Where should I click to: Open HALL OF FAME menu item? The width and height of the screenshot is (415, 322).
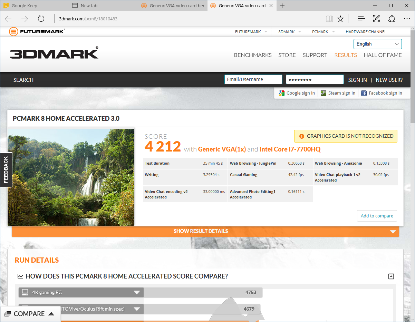383,55
